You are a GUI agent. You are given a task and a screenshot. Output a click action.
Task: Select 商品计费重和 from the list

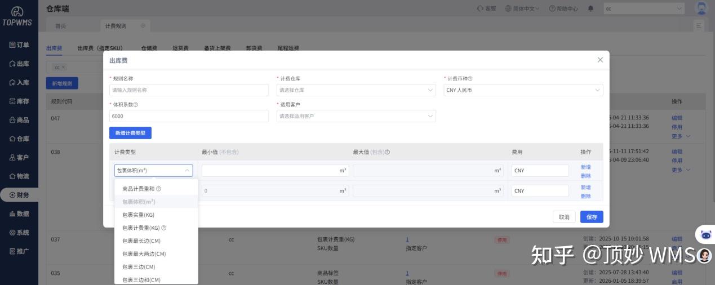pyautogui.click(x=156, y=189)
